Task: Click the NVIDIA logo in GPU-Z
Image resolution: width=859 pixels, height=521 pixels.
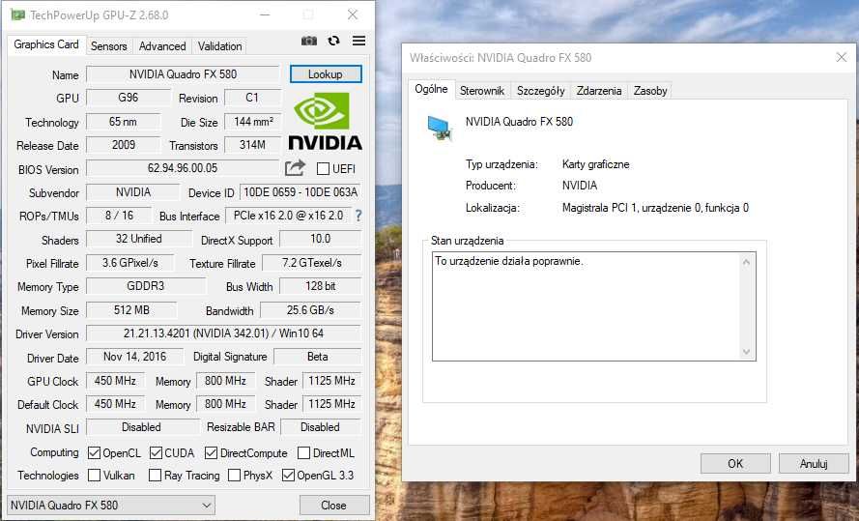Action: pyautogui.click(x=326, y=121)
